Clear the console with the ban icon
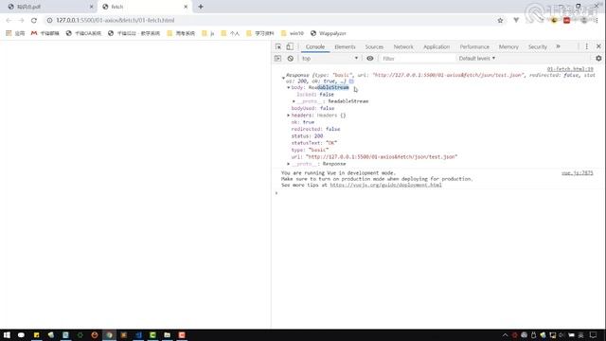This screenshot has width=606, height=341. 291,59
